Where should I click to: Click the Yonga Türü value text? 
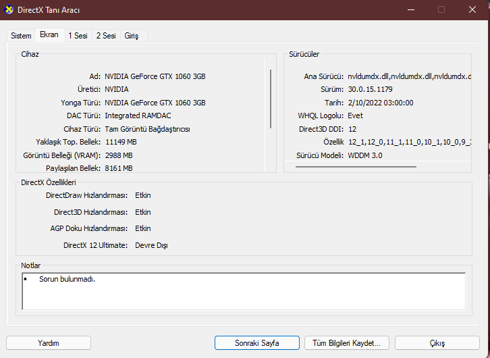(x=155, y=103)
